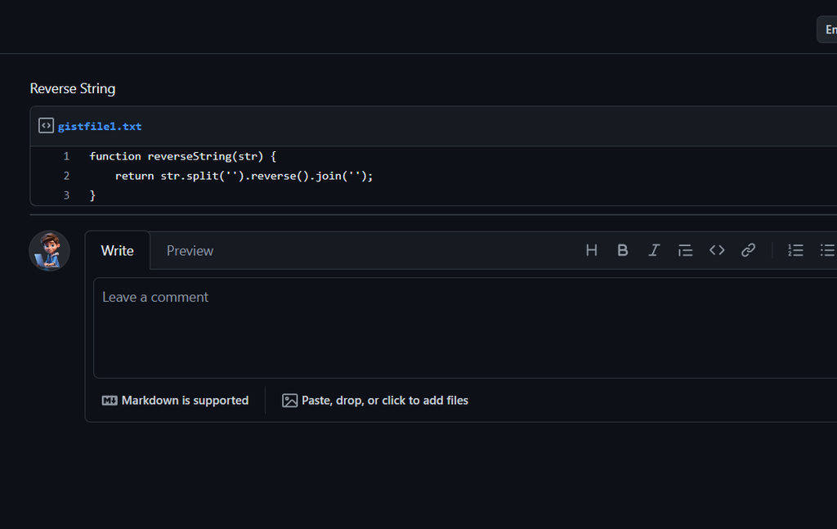Viewport: 837px width, 529px height.
Task: Insert a code snippet with the angle brackets icon
Action: click(717, 250)
